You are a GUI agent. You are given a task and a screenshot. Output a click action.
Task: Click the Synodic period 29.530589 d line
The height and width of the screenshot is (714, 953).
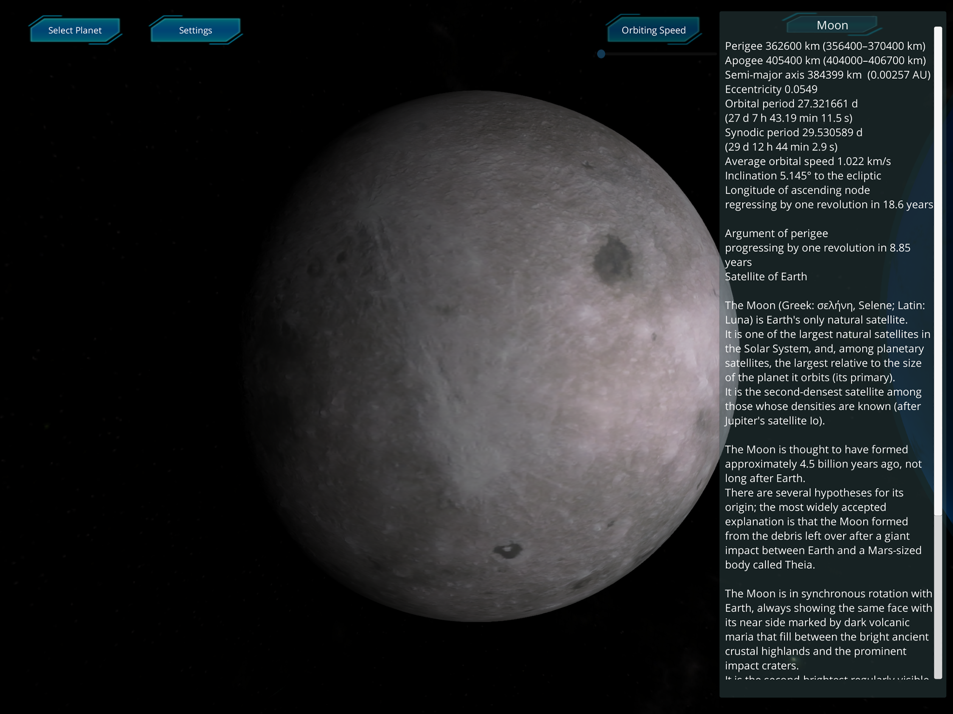(793, 132)
